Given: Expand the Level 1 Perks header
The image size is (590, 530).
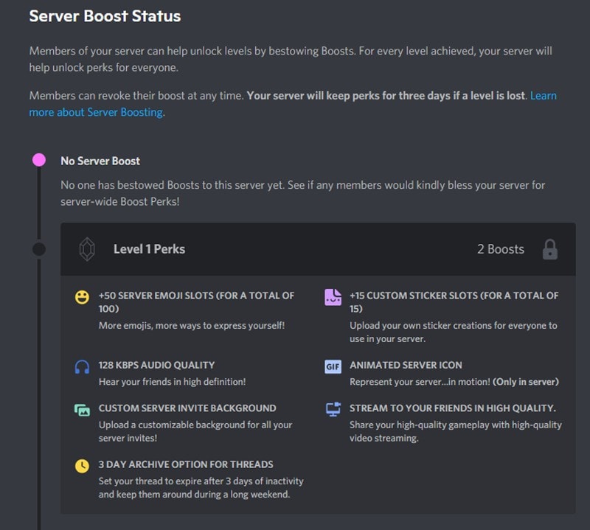Looking at the screenshot, I should 149,249.
